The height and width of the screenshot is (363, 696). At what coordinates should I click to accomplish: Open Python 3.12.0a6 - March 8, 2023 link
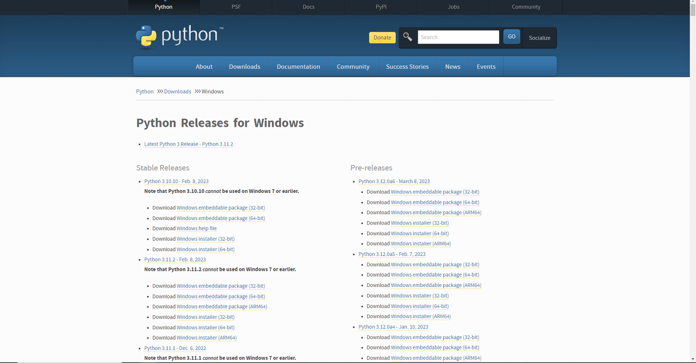pos(394,181)
